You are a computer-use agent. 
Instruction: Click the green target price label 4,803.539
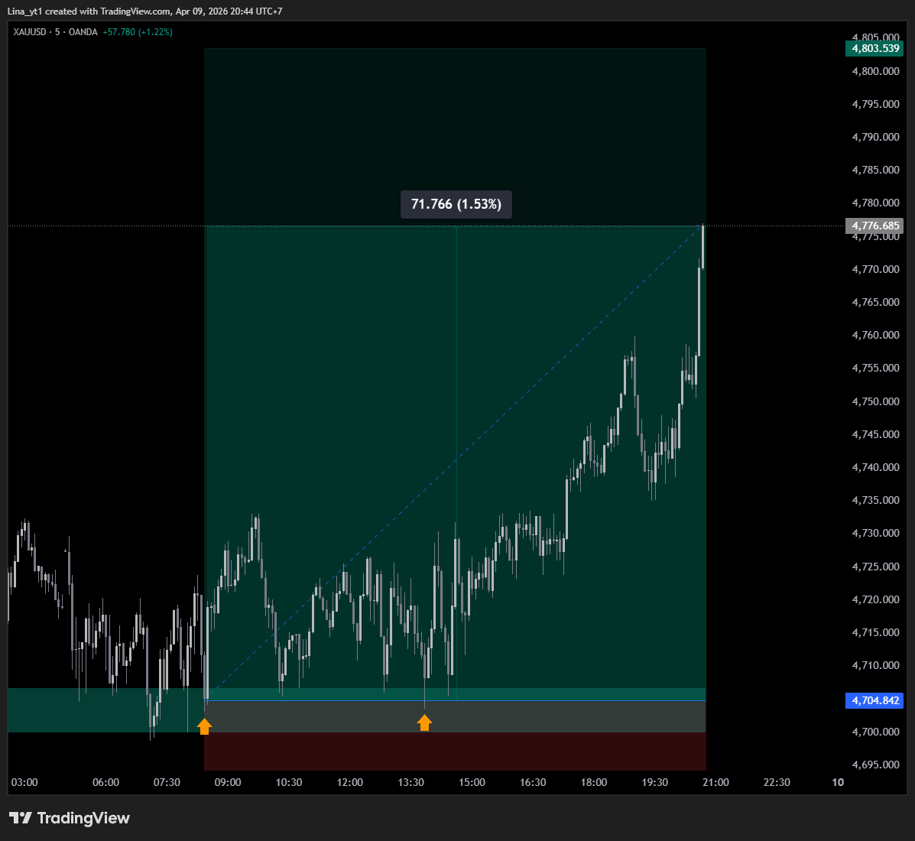click(x=874, y=48)
